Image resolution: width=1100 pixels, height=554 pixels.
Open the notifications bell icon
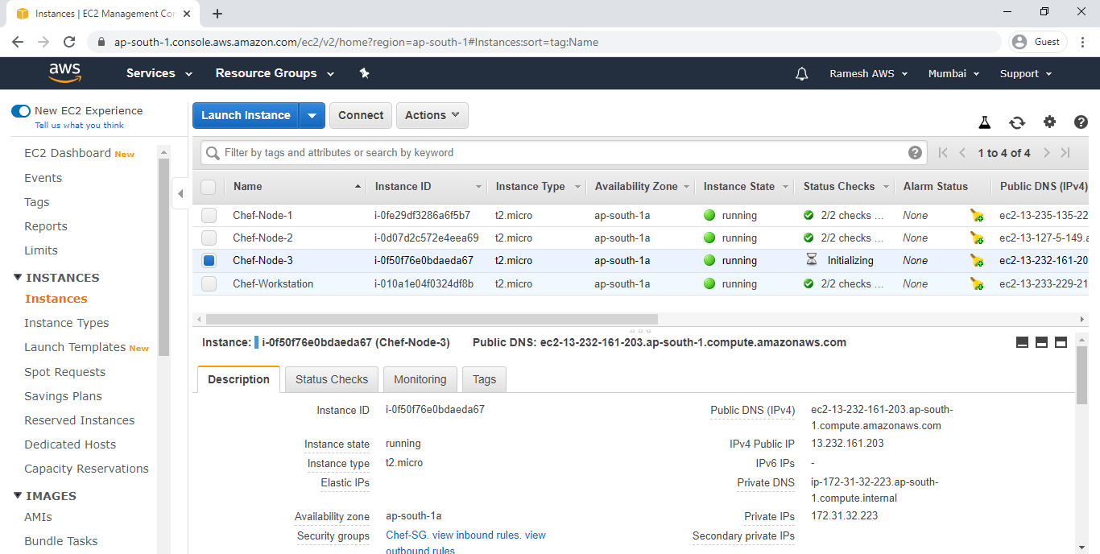click(x=801, y=73)
